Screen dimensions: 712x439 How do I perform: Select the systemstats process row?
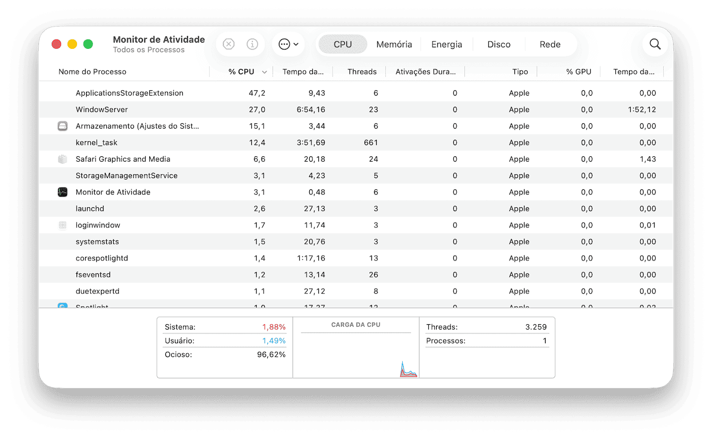(x=356, y=241)
